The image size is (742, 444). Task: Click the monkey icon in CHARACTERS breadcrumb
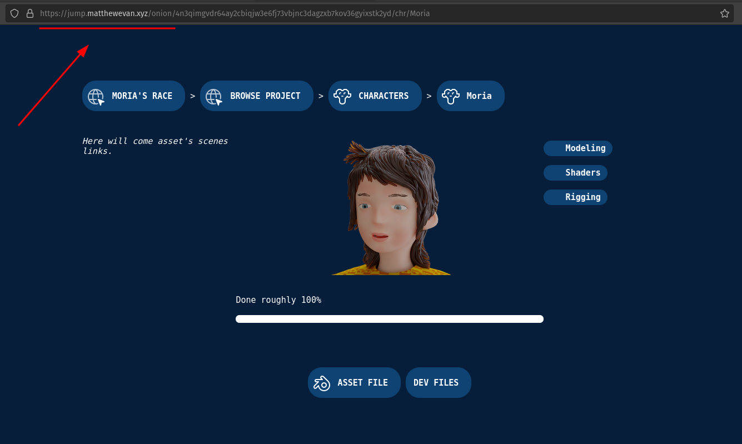[342, 97]
